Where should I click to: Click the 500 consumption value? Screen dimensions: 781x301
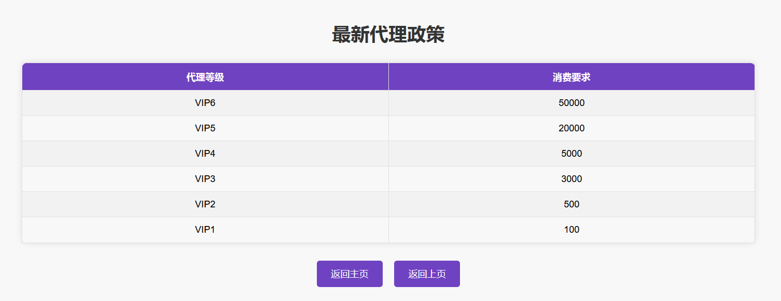click(x=571, y=204)
